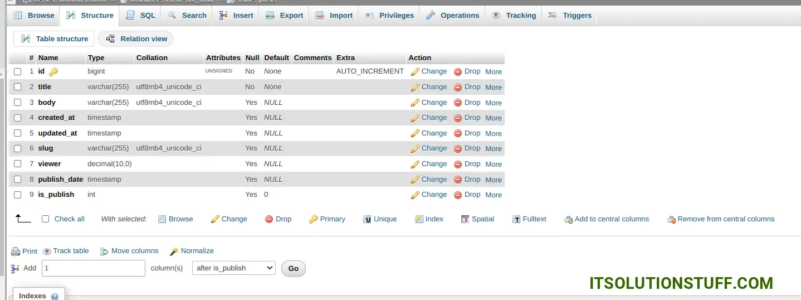Image resolution: width=801 pixels, height=300 pixels.
Task: Click the Fulltext icon in With selected
Action: pos(516,219)
